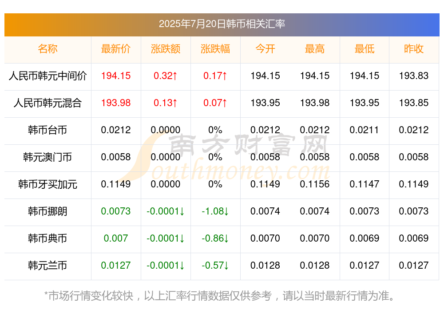The width and height of the screenshot is (444, 310).
Task: Click 昨收 value 193.85
Action: 414,103
